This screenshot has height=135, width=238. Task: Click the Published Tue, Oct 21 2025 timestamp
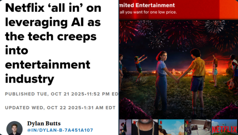61,94
